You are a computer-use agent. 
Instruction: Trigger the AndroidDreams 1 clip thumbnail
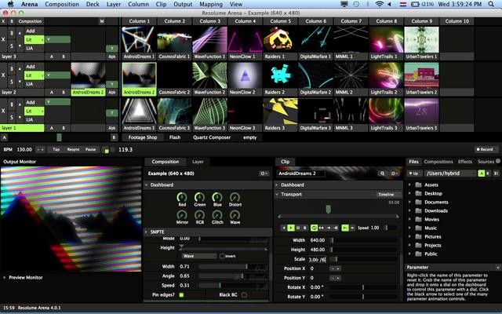pos(139,39)
